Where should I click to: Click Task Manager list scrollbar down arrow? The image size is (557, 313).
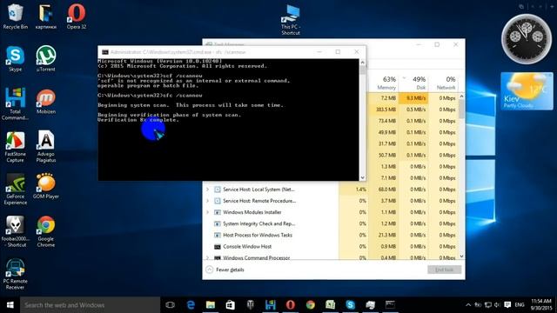pos(461,256)
